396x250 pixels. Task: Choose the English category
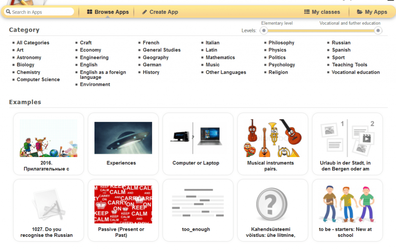tap(89, 65)
